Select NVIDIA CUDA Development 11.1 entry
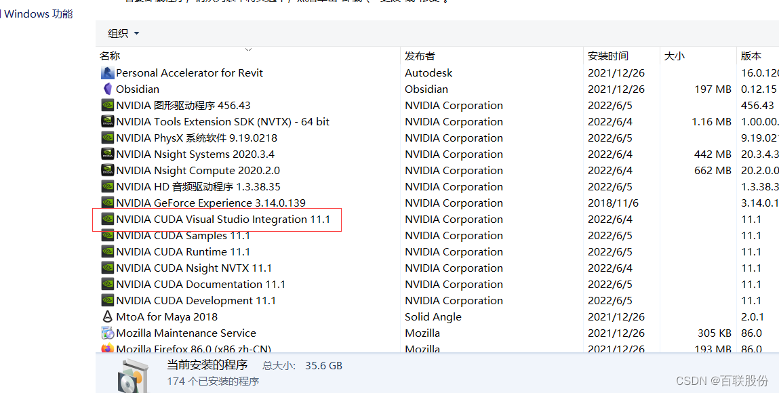This screenshot has width=779, height=393. (x=196, y=301)
